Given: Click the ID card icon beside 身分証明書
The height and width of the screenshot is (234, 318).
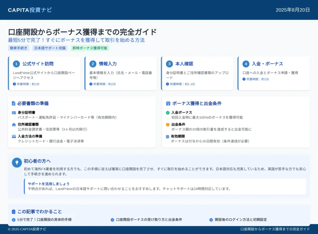Looking at the screenshot, I should click(x=14, y=113).
